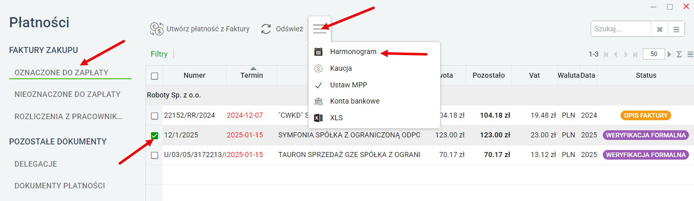This screenshot has height=201, width=694.
Task: Maximize the application window
Action: 670,7
